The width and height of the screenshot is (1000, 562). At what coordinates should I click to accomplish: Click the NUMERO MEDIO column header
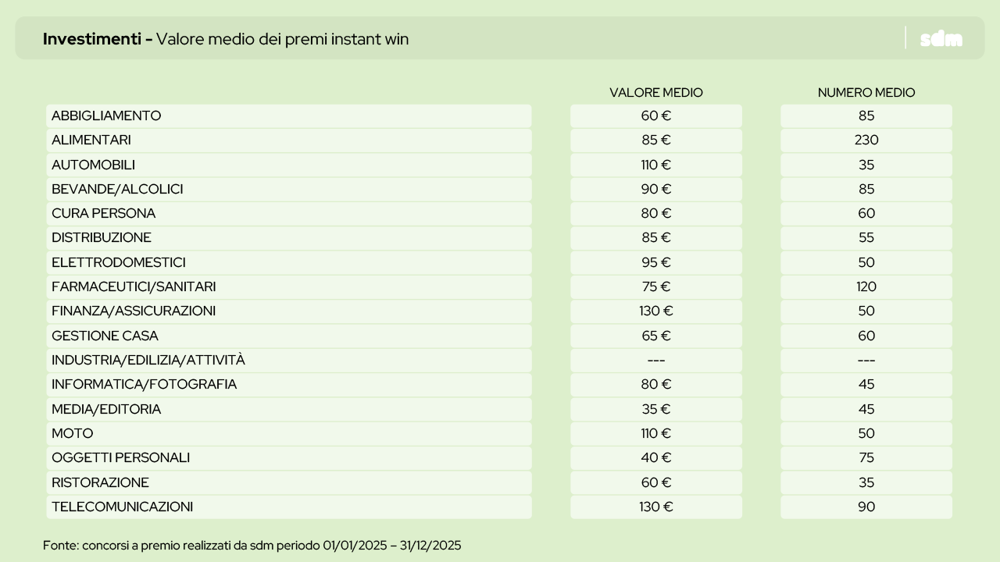[x=866, y=93]
